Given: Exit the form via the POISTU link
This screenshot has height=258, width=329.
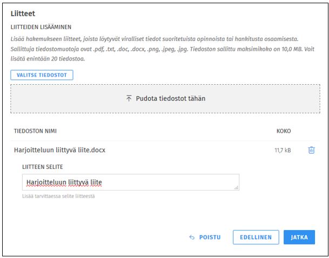Looking at the screenshot, I should (x=210, y=237).
